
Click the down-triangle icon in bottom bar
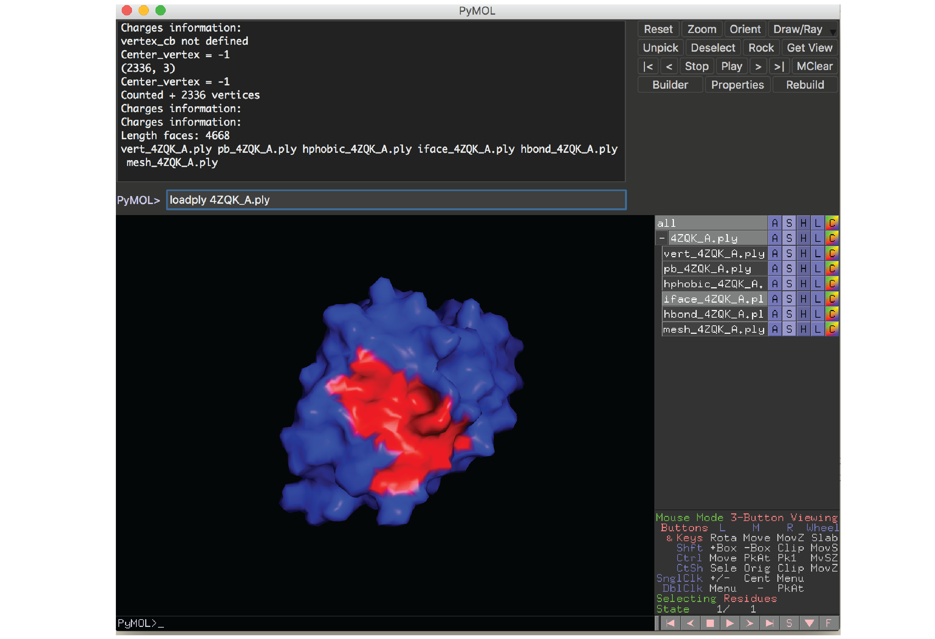tap(809, 623)
